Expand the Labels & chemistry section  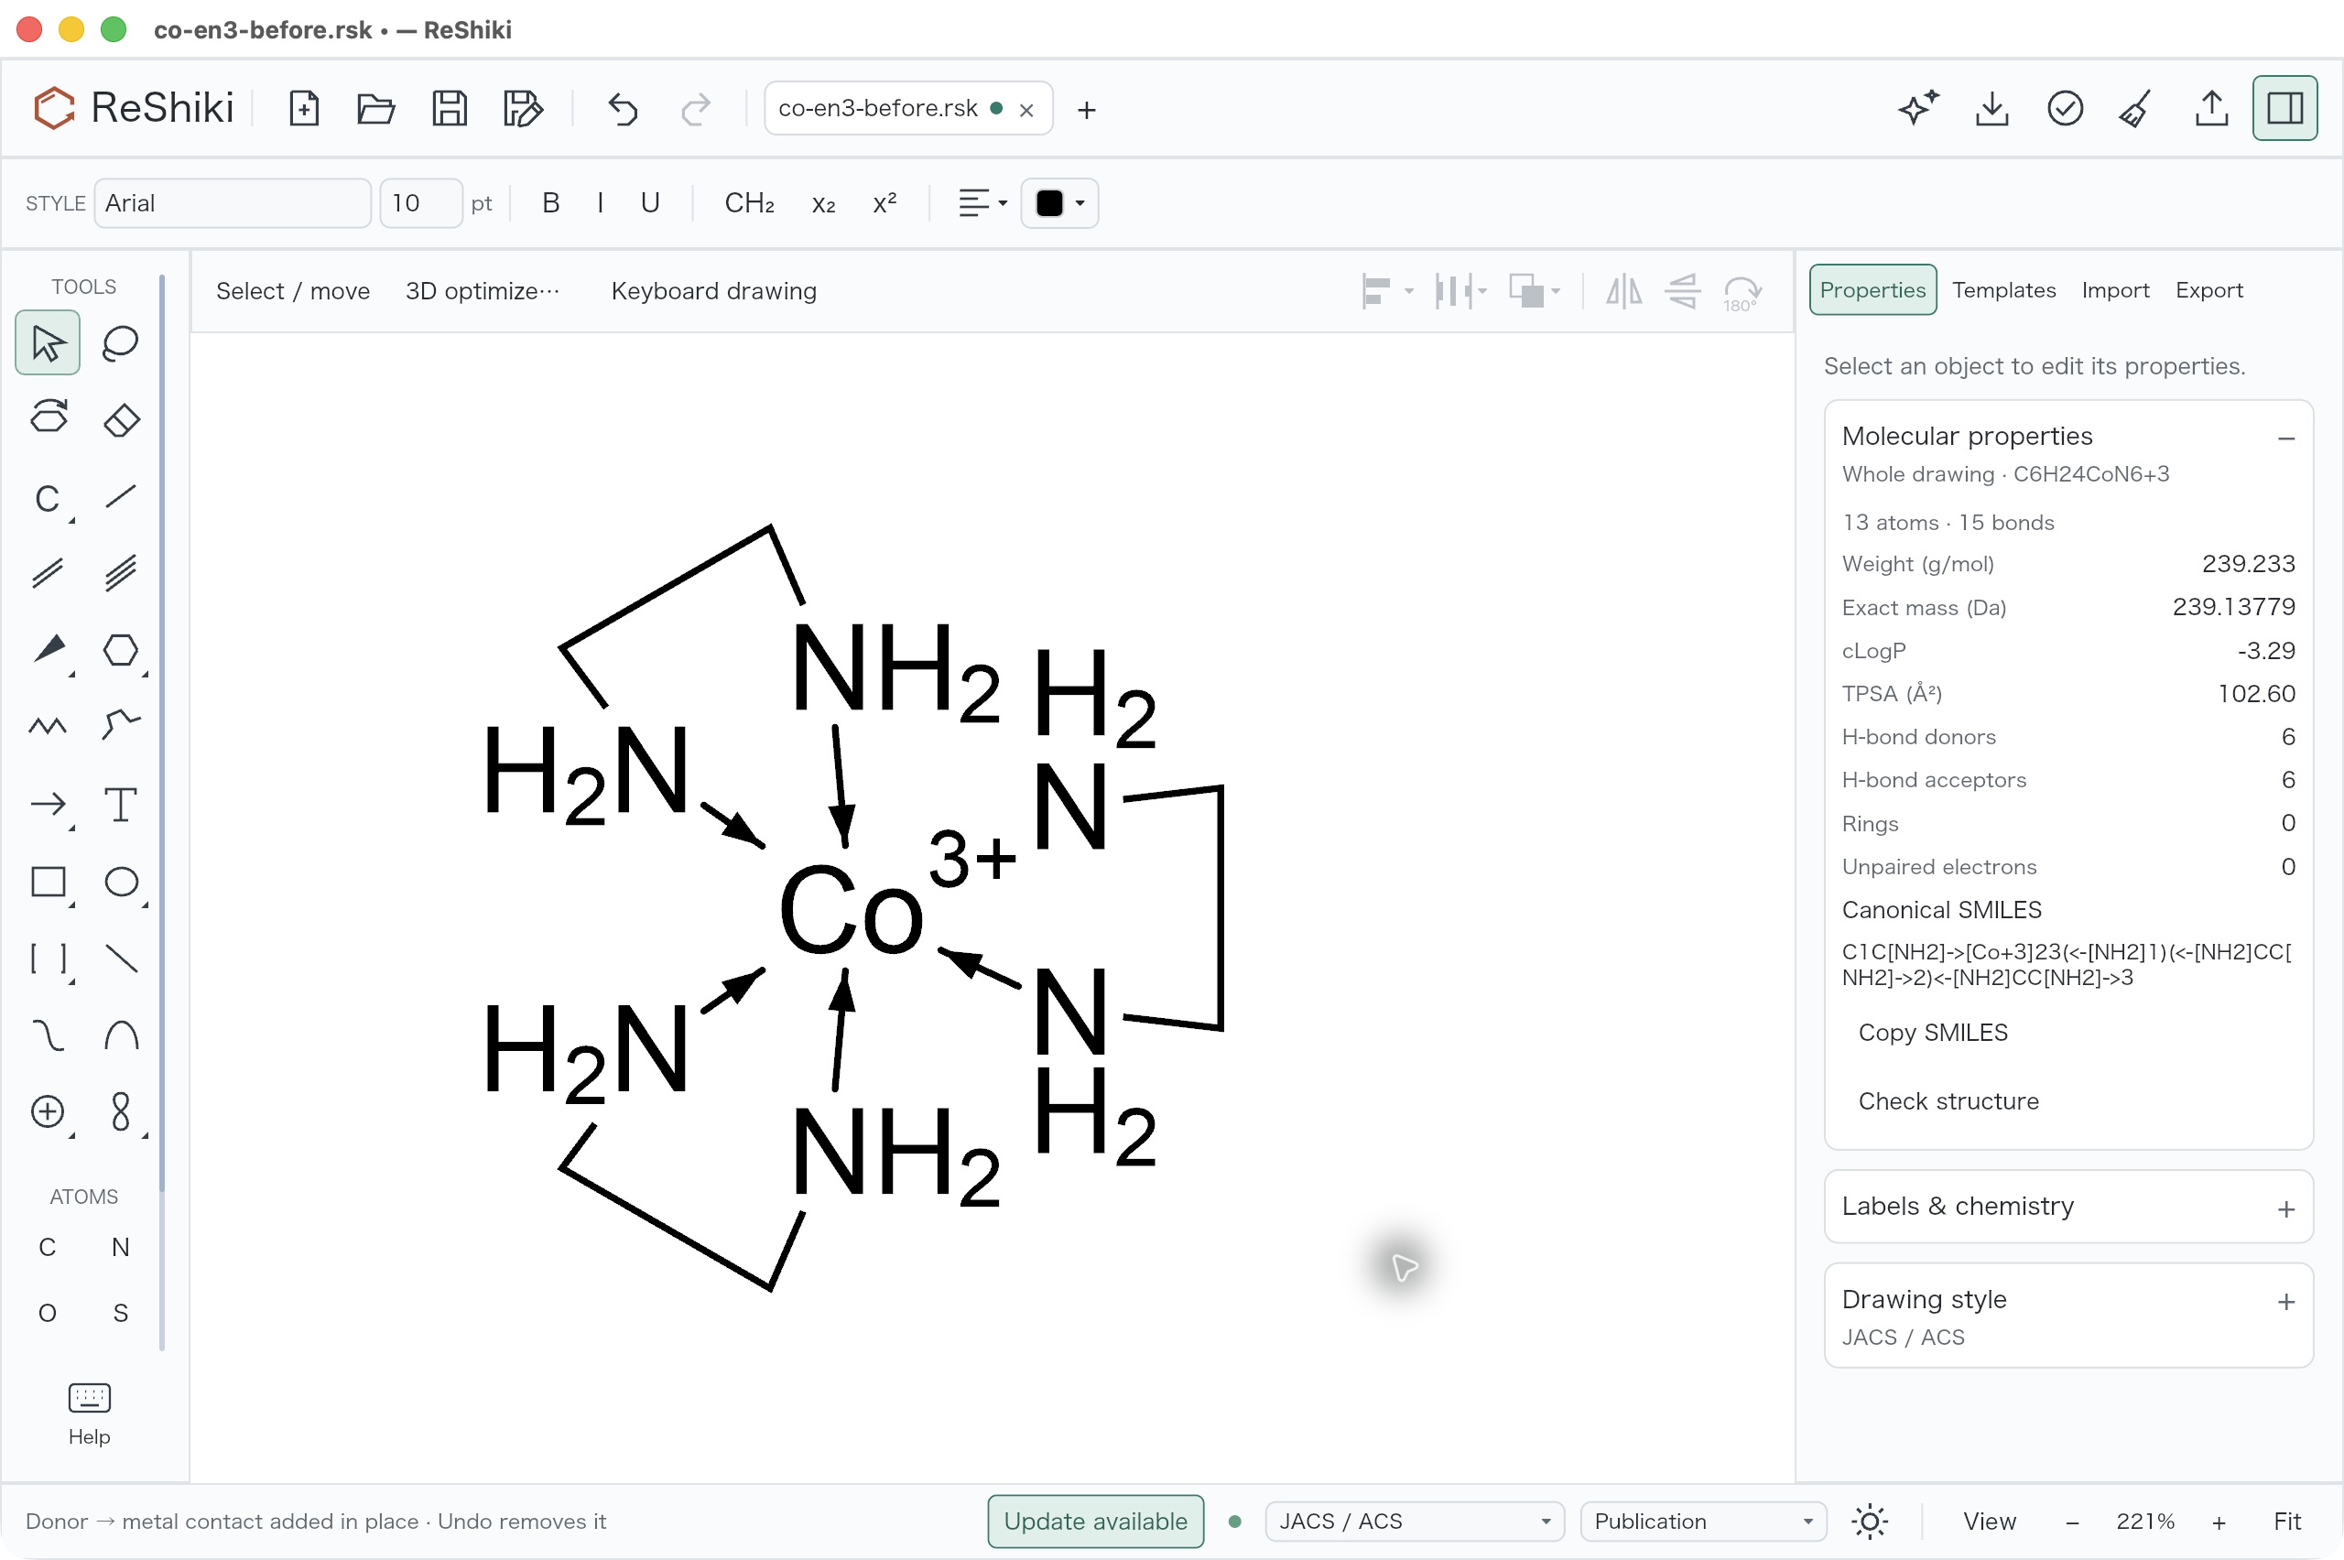tap(2068, 1207)
